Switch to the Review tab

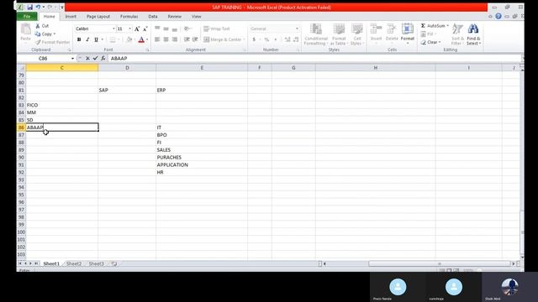(x=174, y=17)
